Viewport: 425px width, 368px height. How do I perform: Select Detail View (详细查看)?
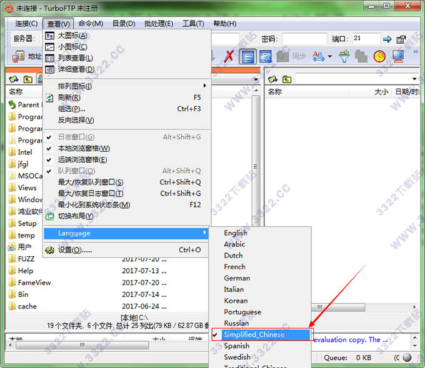pos(127,69)
